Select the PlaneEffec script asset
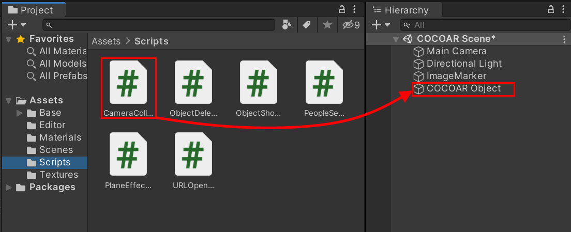 128,160
